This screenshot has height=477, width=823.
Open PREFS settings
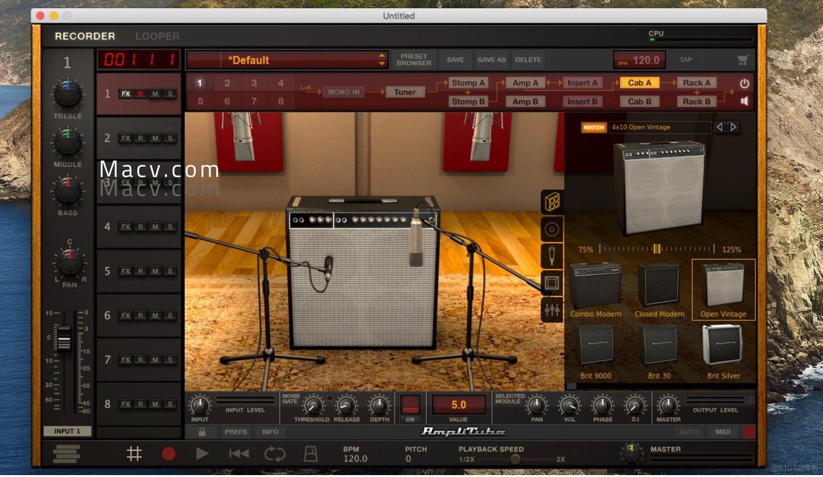coord(236,432)
